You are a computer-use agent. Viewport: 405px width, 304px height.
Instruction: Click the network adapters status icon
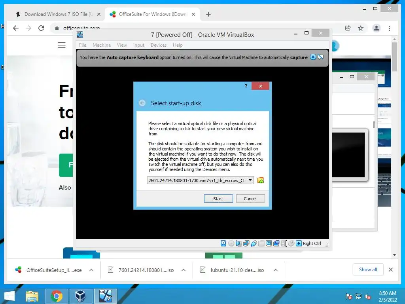tap(246, 243)
